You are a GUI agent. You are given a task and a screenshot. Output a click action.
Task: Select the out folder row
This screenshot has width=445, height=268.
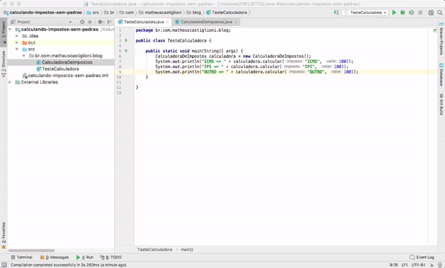[x=61, y=42]
